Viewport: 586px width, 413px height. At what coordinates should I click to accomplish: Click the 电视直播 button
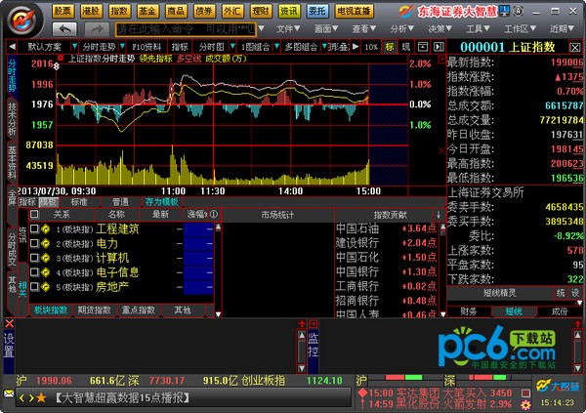(354, 11)
